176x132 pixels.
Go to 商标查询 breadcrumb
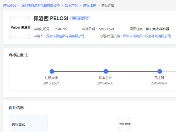pyautogui.click(x=10, y=5)
